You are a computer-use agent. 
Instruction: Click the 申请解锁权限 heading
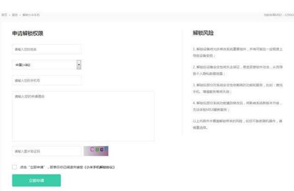[x=28, y=33]
